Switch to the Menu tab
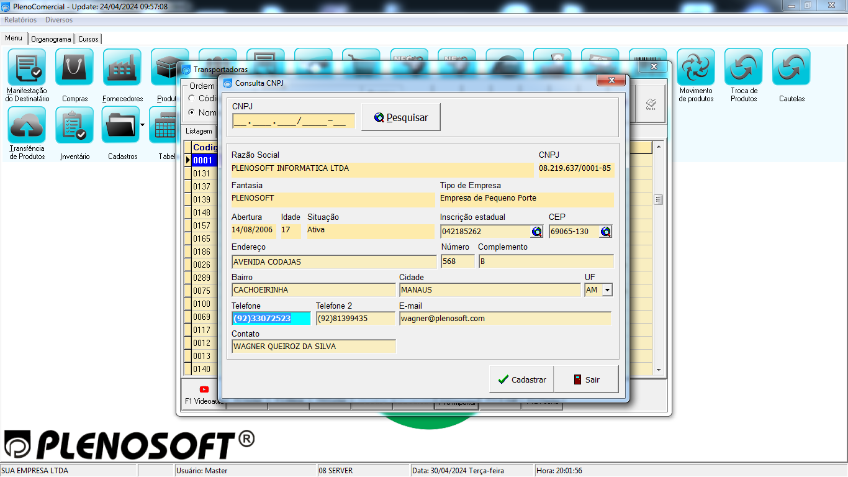Image resolution: width=848 pixels, height=477 pixels. [x=14, y=38]
